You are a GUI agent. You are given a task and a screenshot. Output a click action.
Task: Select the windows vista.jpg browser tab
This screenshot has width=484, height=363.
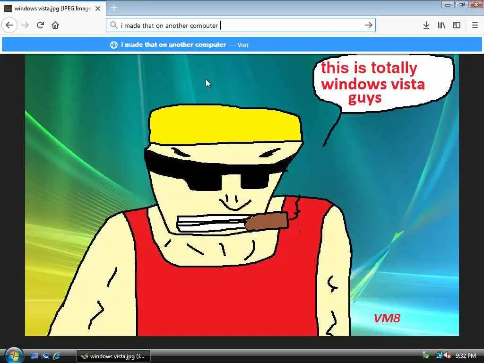coord(53,9)
